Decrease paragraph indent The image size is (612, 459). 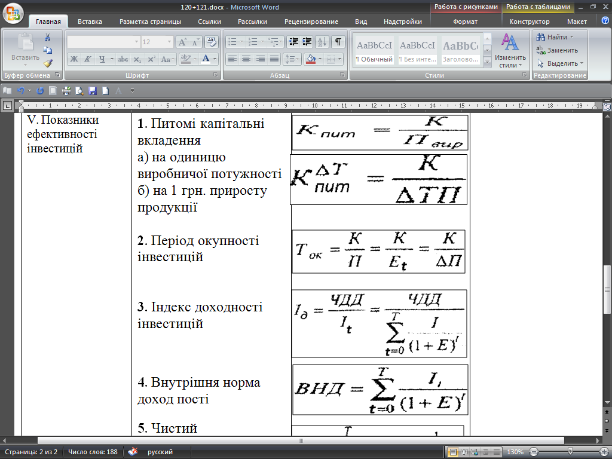point(293,42)
